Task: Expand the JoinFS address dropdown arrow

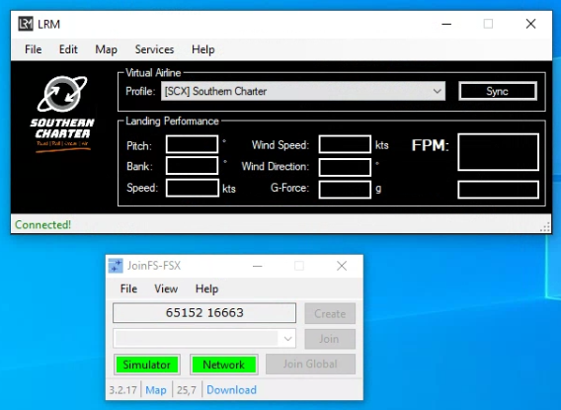Action: pyautogui.click(x=287, y=339)
